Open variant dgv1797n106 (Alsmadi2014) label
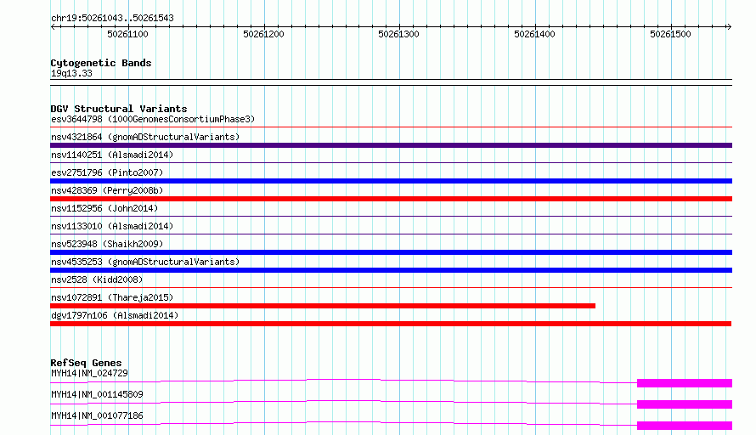 [115, 315]
